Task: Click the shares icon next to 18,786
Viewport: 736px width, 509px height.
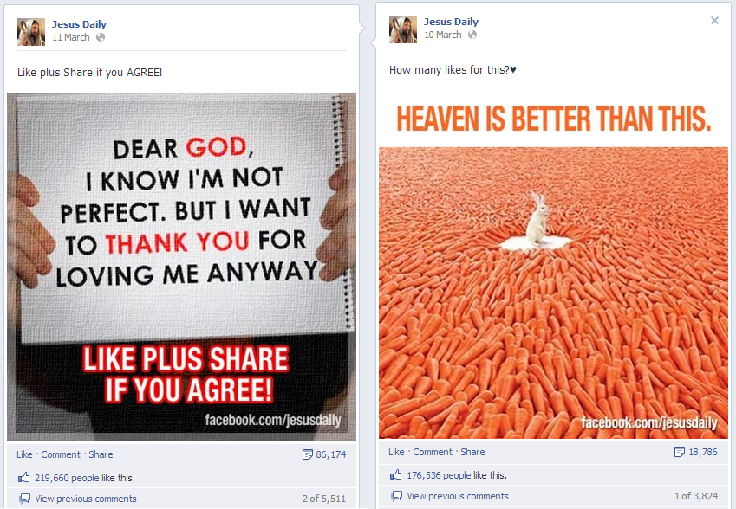Action: [679, 452]
